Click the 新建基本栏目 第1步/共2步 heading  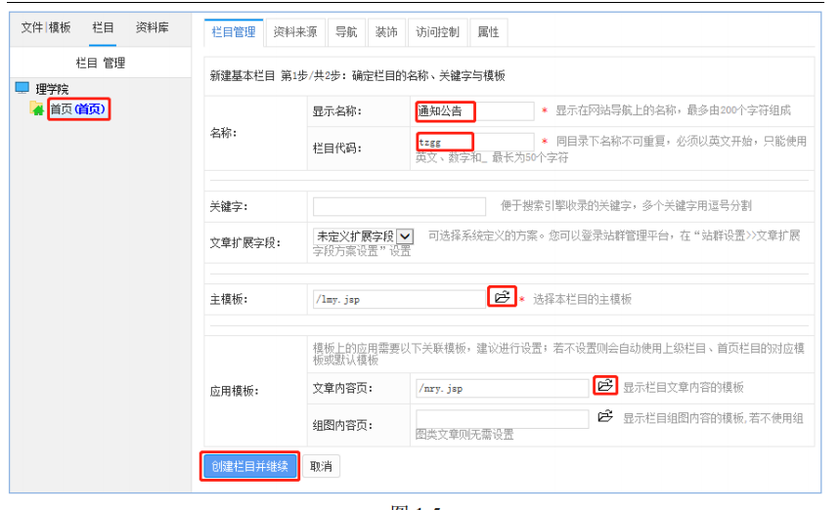357,76
